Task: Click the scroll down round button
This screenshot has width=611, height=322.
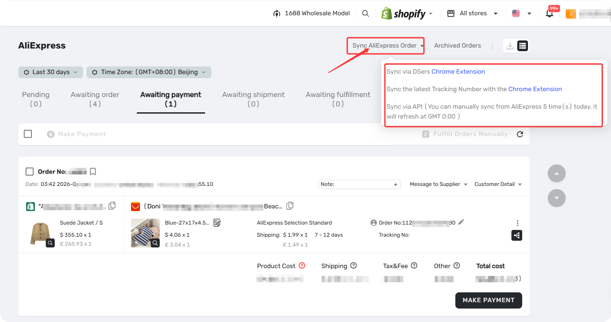Action: tap(557, 198)
